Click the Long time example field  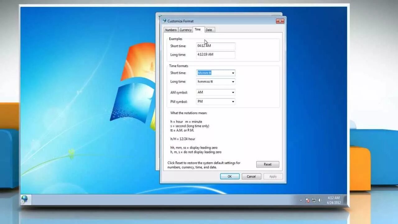pyautogui.click(x=215, y=54)
